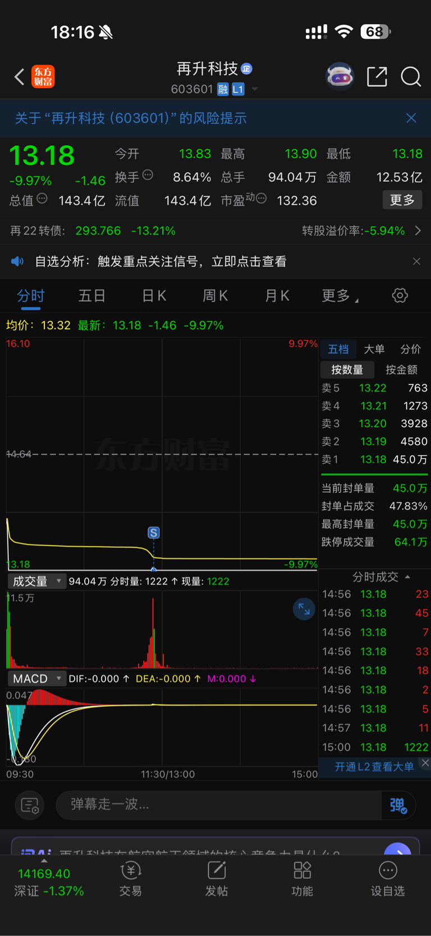
Task: Select the 大单 tab
Action: click(374, 349)
